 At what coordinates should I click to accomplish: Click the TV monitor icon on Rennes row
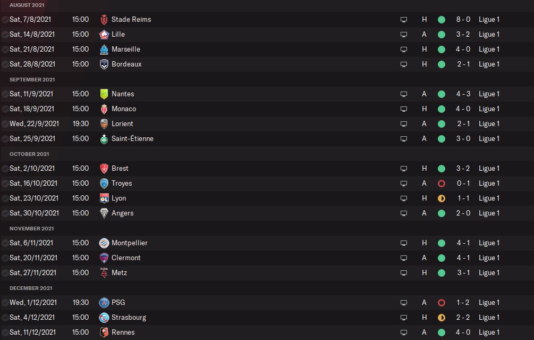pyautogui.click(x=404, y=333)
